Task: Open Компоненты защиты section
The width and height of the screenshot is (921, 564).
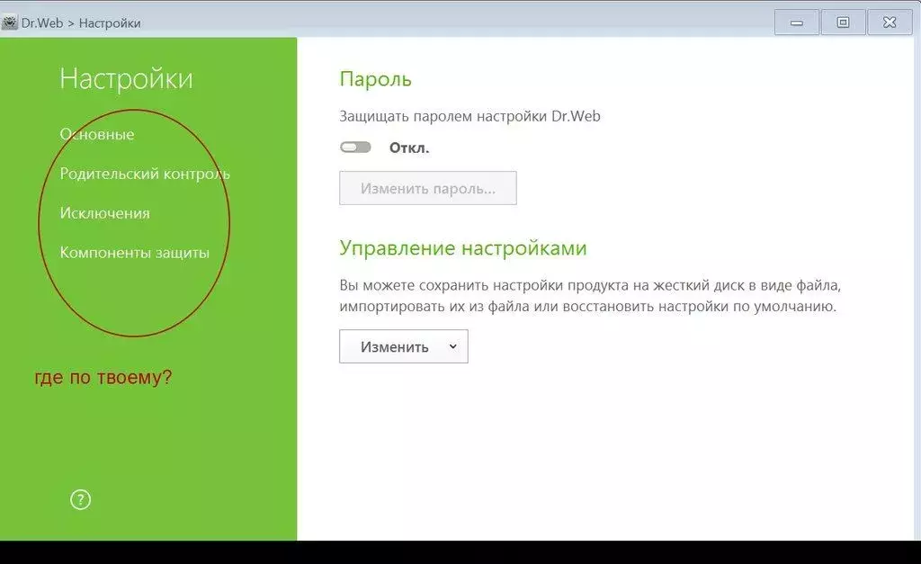Action: (x=135, y=253)
